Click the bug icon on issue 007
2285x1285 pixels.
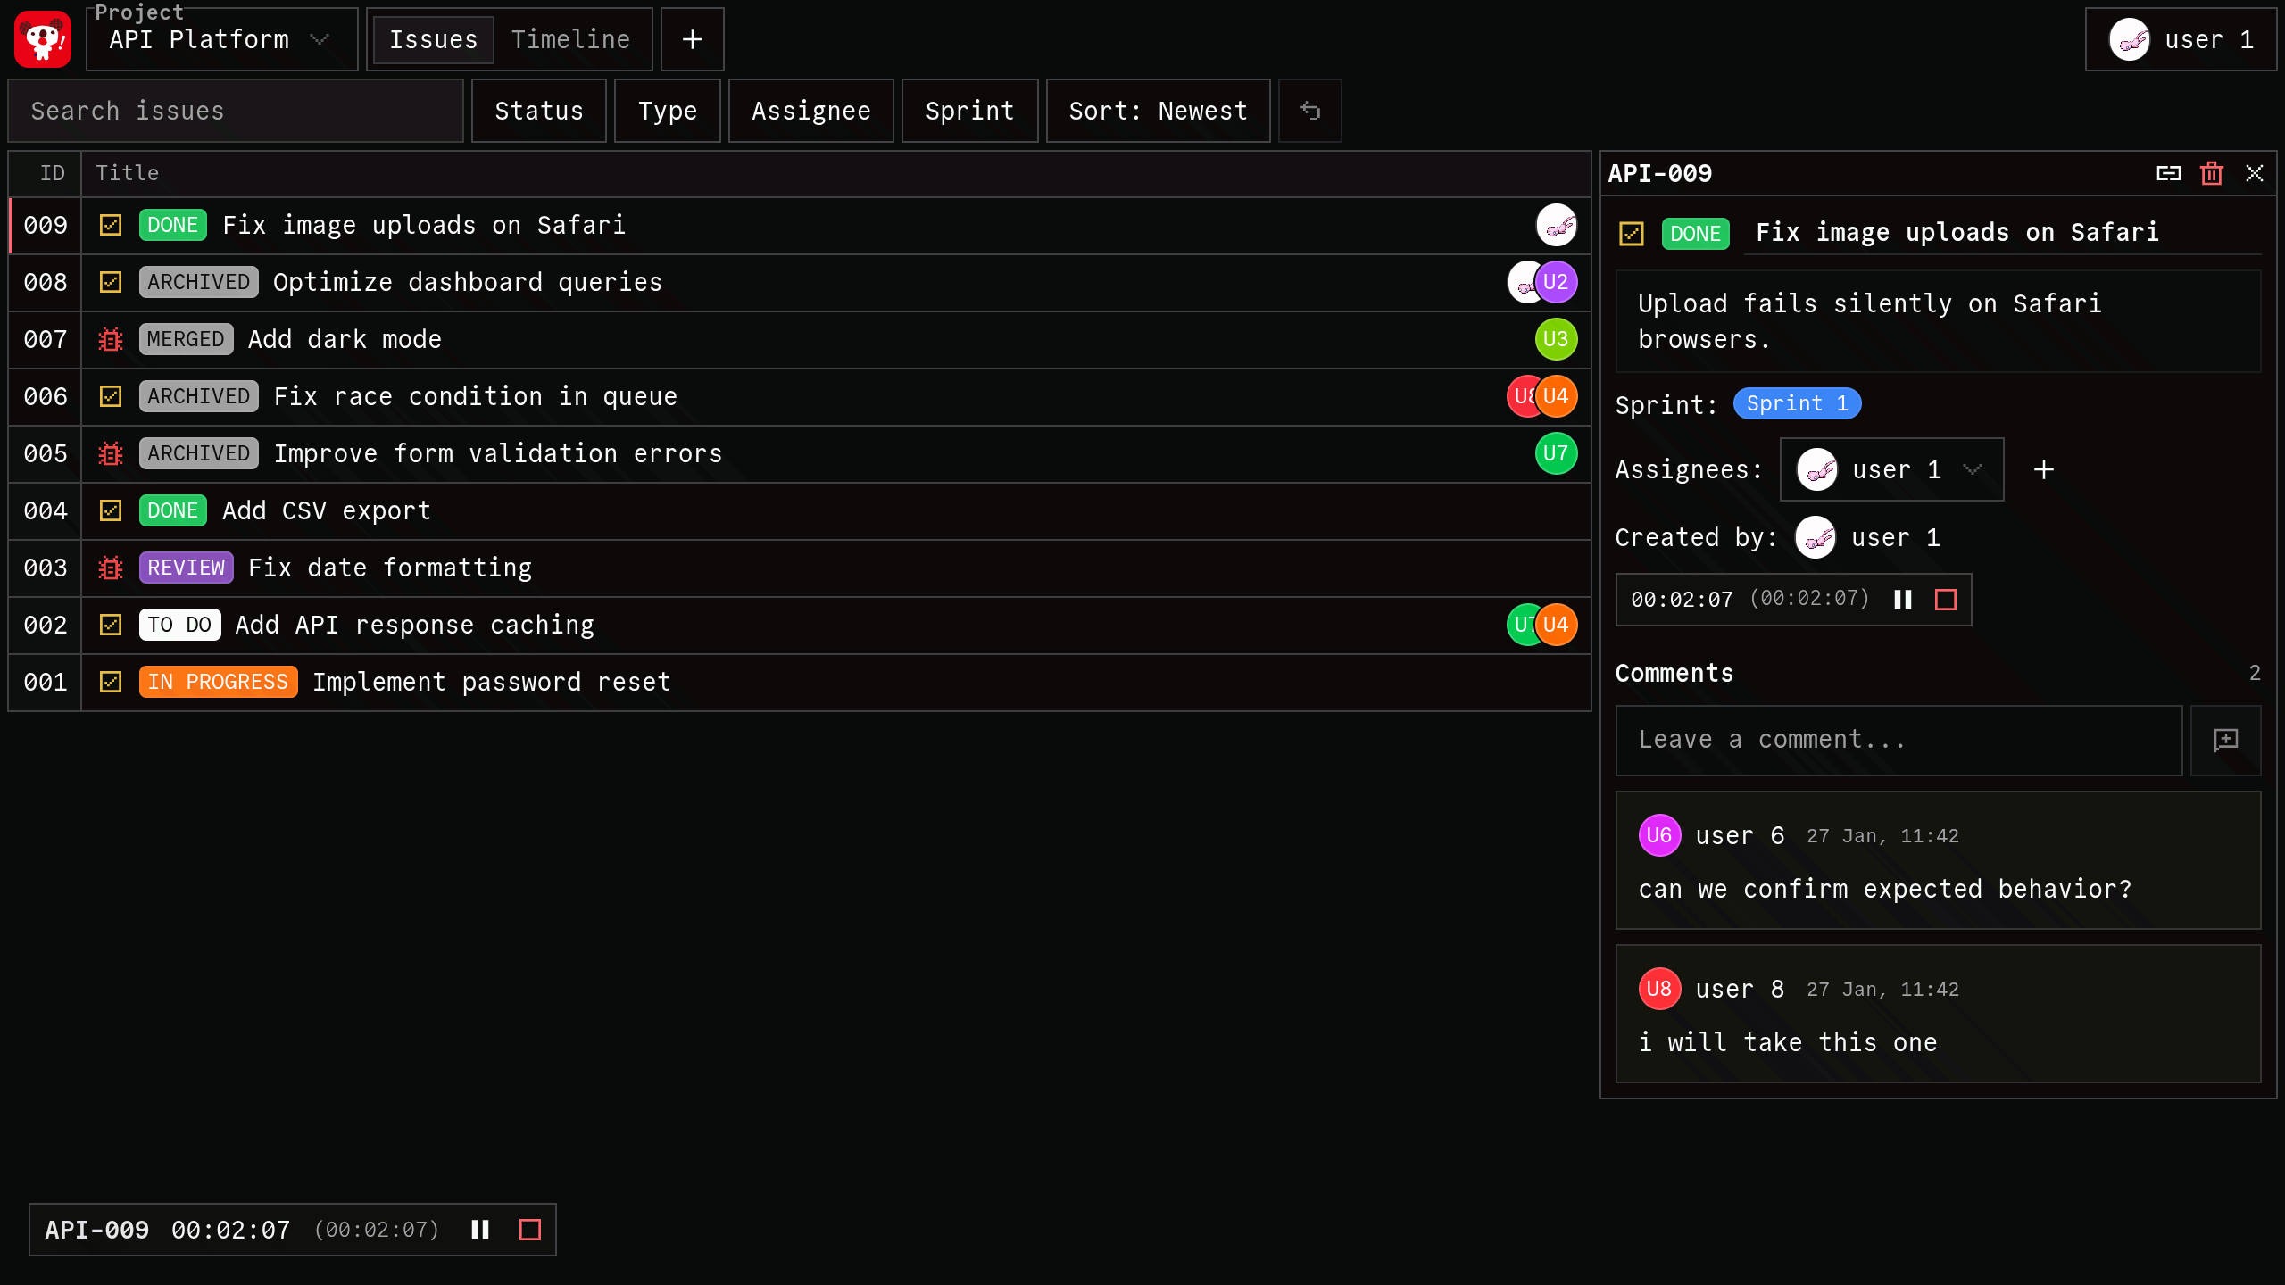[111, 339]
